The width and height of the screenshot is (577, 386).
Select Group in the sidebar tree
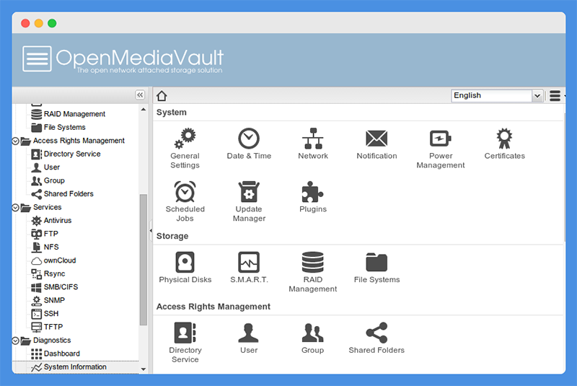pyautogui.click(x=48, y=180)
